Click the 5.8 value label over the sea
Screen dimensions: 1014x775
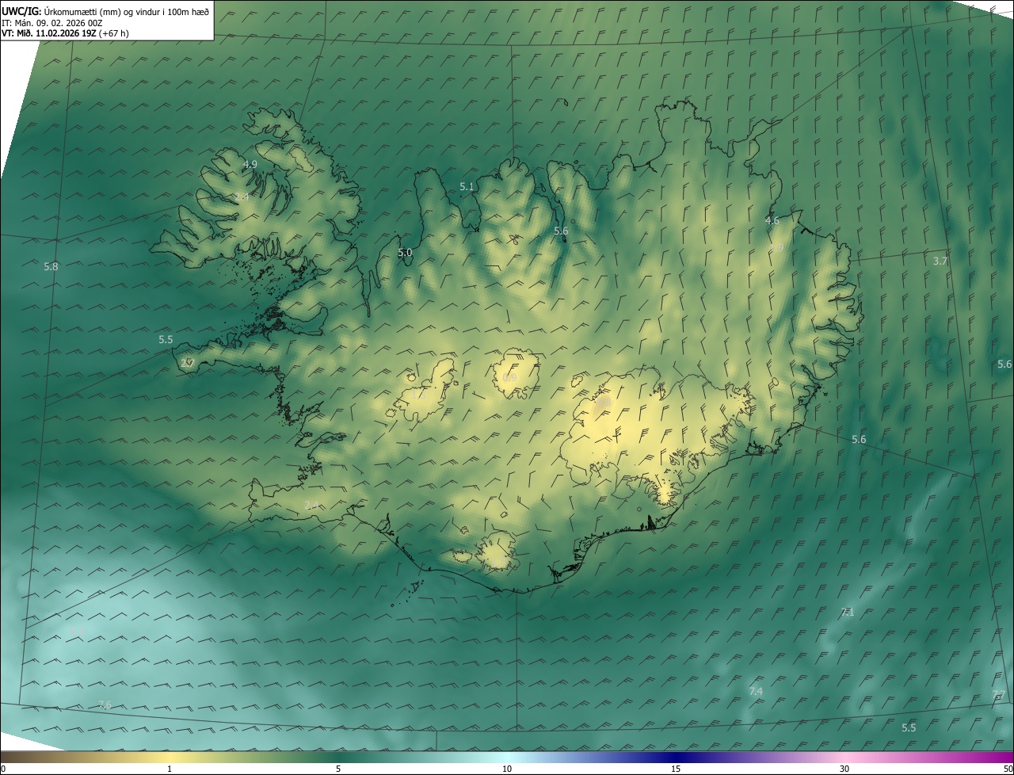pos(51,267)
